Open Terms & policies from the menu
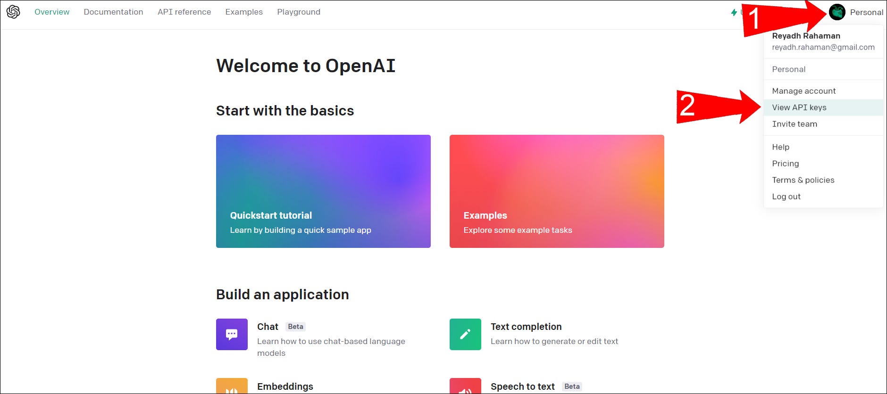The height and width of the screenshot is (394, 887). click(803, 180)
